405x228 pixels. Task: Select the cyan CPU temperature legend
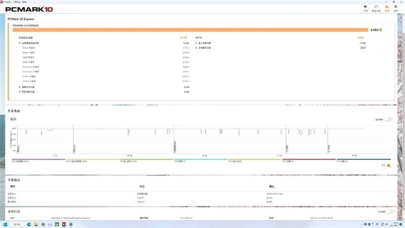coord(200,160)
